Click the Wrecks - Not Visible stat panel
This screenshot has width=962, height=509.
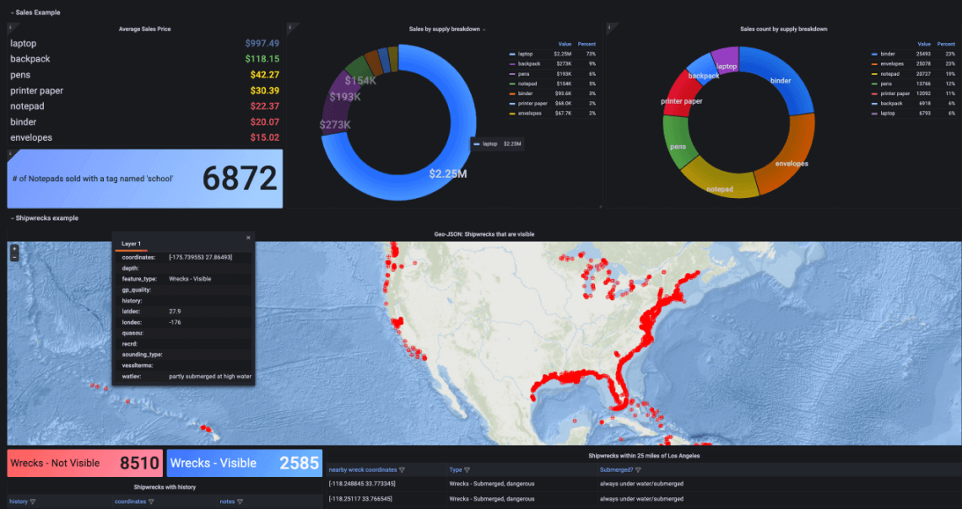point(84,463)
